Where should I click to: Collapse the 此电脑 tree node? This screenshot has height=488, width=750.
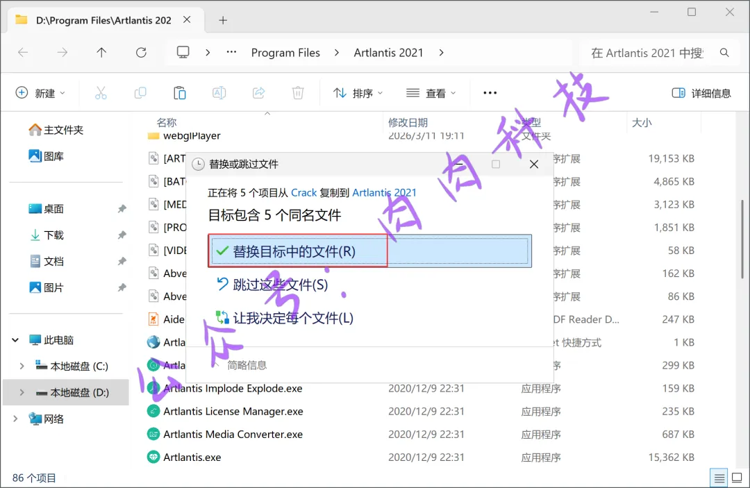(15, 340)
